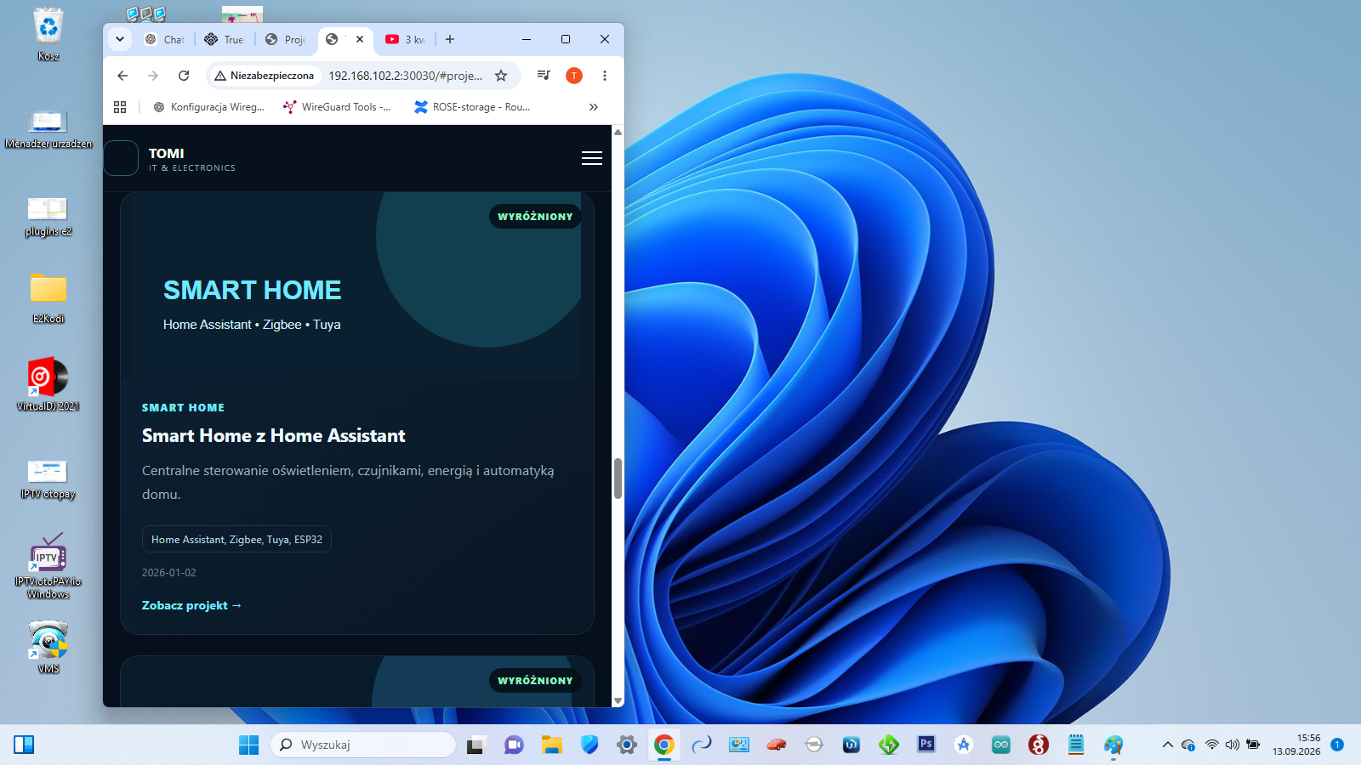1361x765 pixels.
Task: Select the IPTV otopay desktop icon
Action: click(x=48, y=479)
